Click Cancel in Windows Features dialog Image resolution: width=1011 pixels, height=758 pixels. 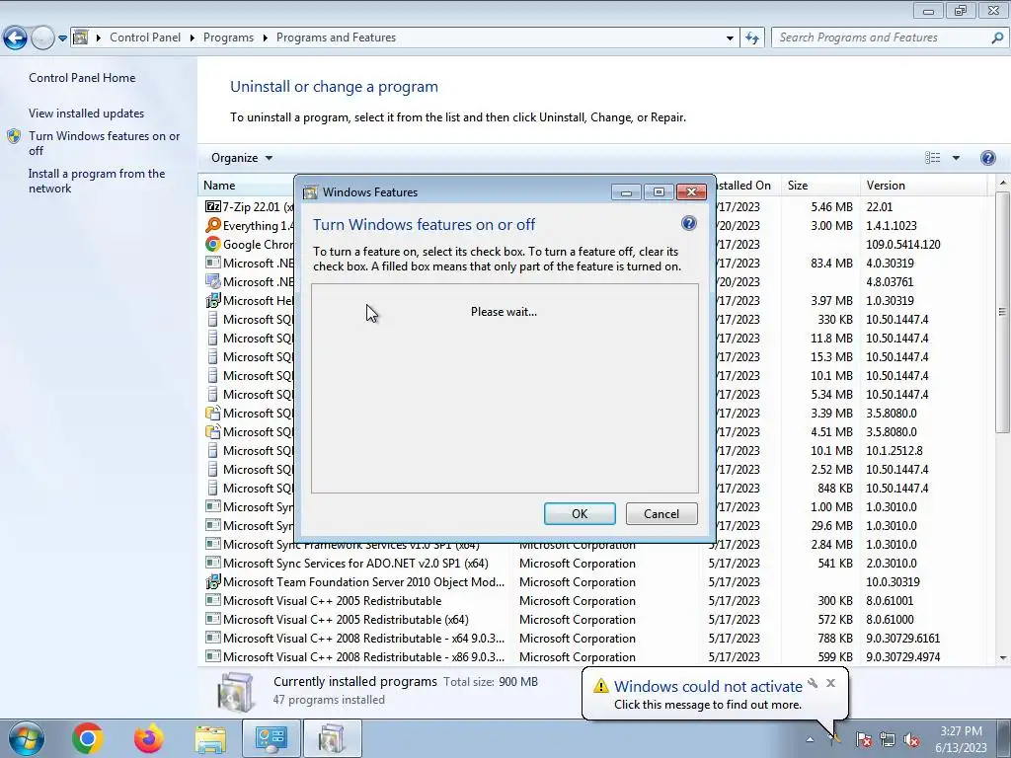point(661,513)
